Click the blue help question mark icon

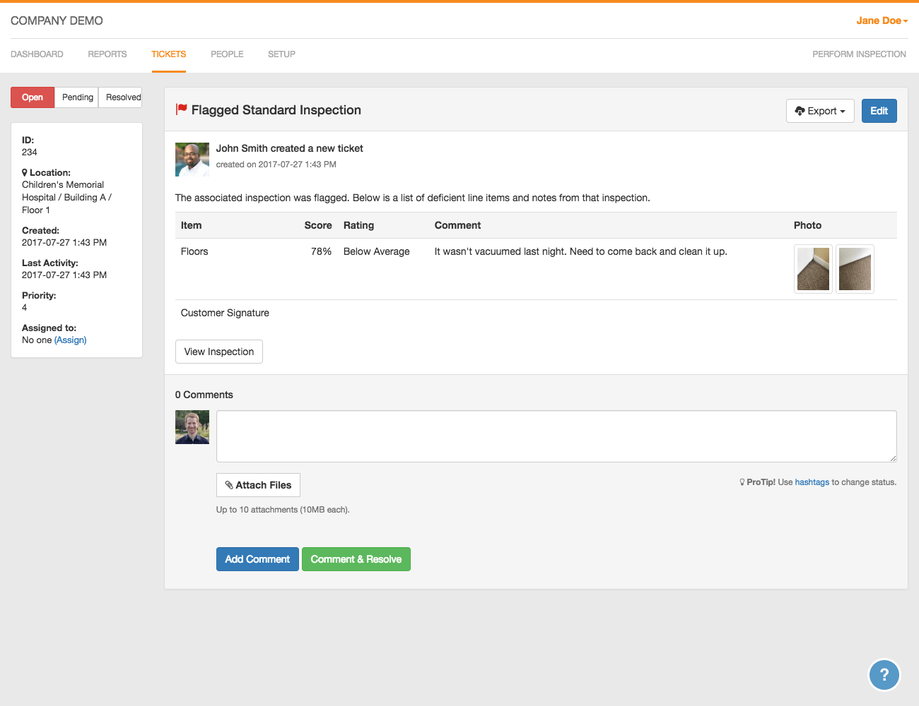coord(884,675)
